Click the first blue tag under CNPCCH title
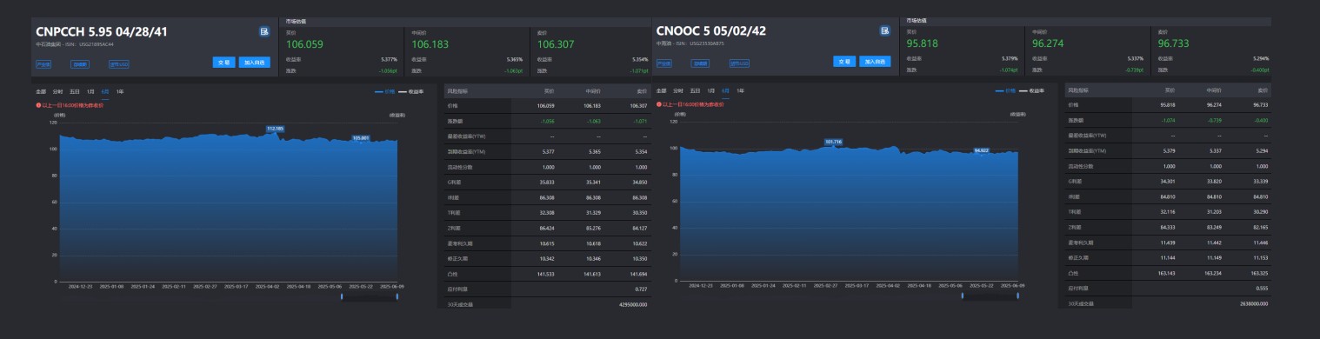 point(43,63)
